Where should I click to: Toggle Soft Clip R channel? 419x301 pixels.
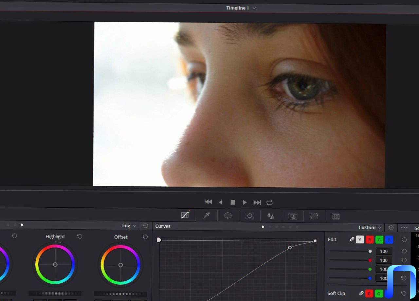tap(370, 293)
